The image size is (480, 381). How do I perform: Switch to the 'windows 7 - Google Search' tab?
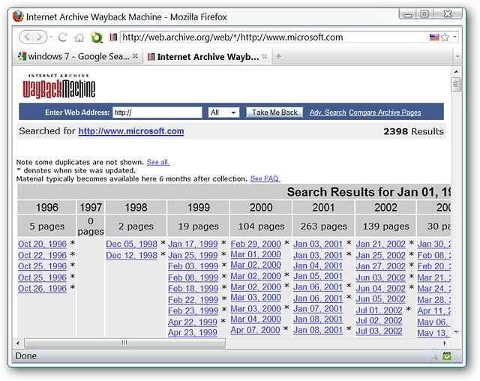(75, 56)
